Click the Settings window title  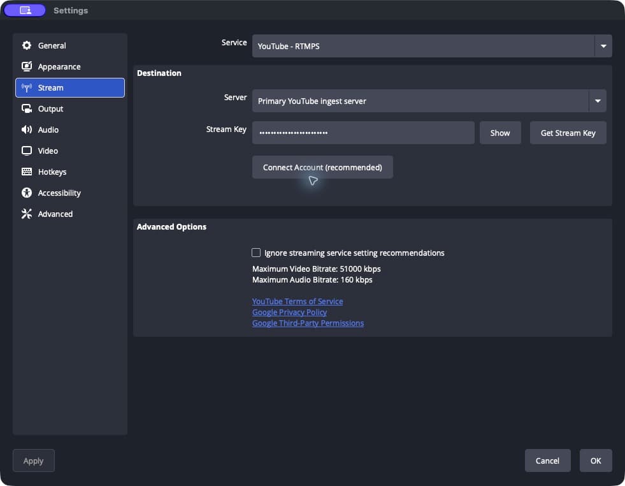click(71, 10)
